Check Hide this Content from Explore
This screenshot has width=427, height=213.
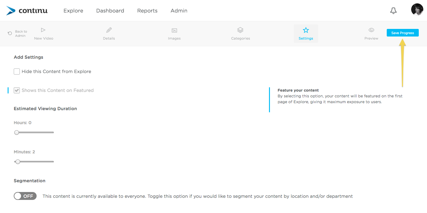point(17,72)
